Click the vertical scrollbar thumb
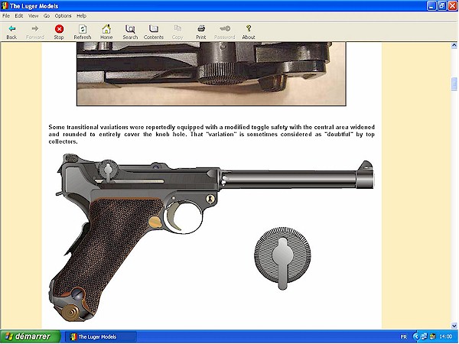 point(454,84)
